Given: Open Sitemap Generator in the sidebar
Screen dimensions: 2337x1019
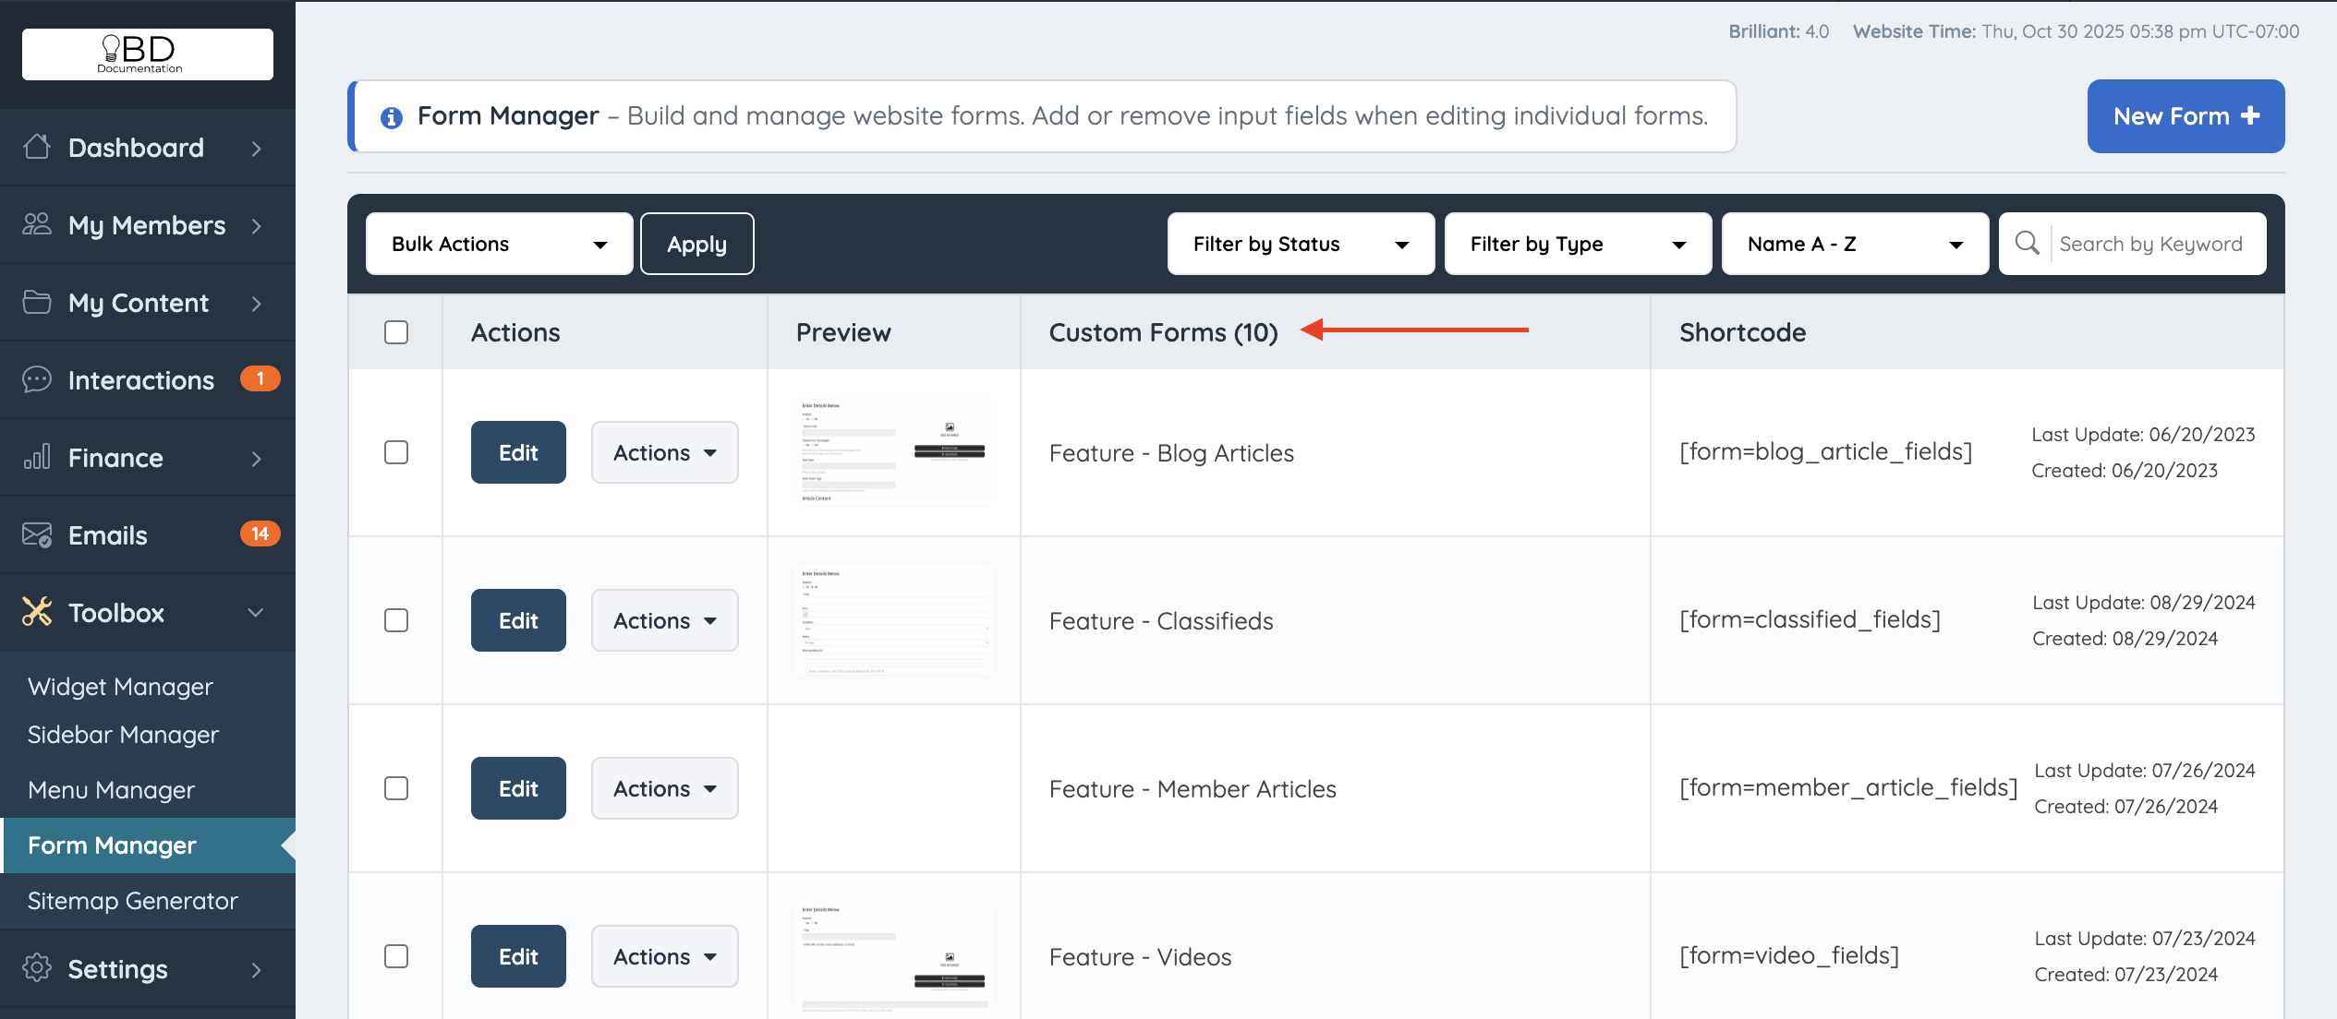Looking at the screenshot, I should pos(133,901).
